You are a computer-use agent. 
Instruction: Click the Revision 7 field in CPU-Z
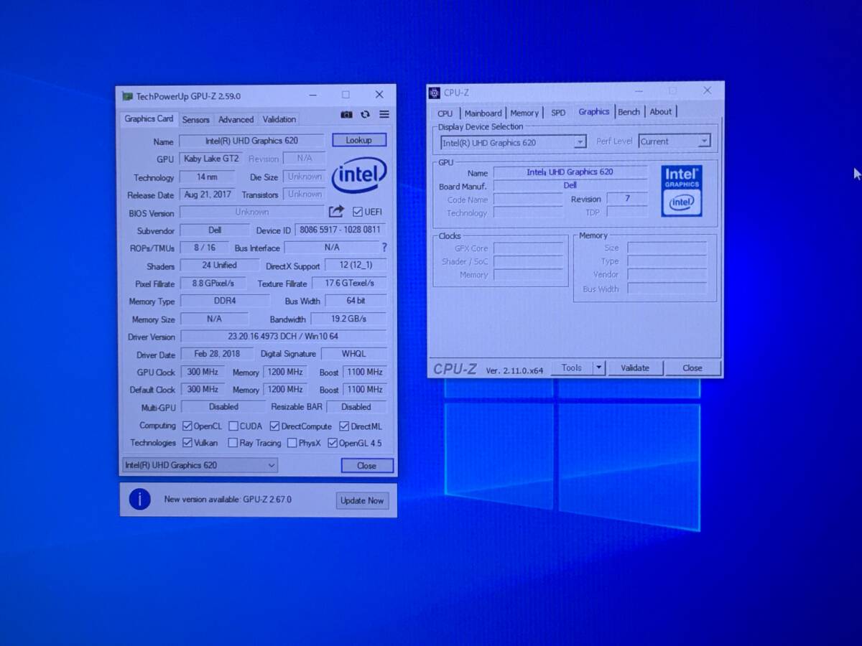[x=627, y=199]
